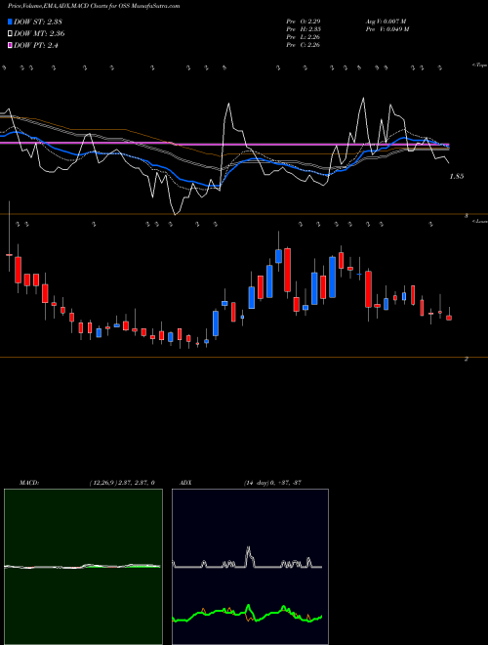Viewport: 488px width, 645px height.
Task: Click inside the dark blue ADX indicator chart
Action: [250, 567]
